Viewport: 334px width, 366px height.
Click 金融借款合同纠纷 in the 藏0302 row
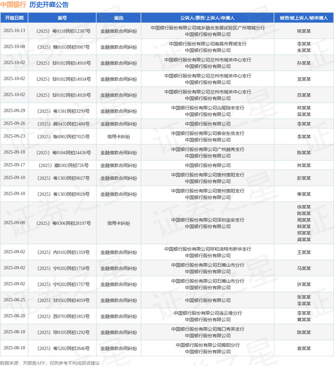point(118,165)
